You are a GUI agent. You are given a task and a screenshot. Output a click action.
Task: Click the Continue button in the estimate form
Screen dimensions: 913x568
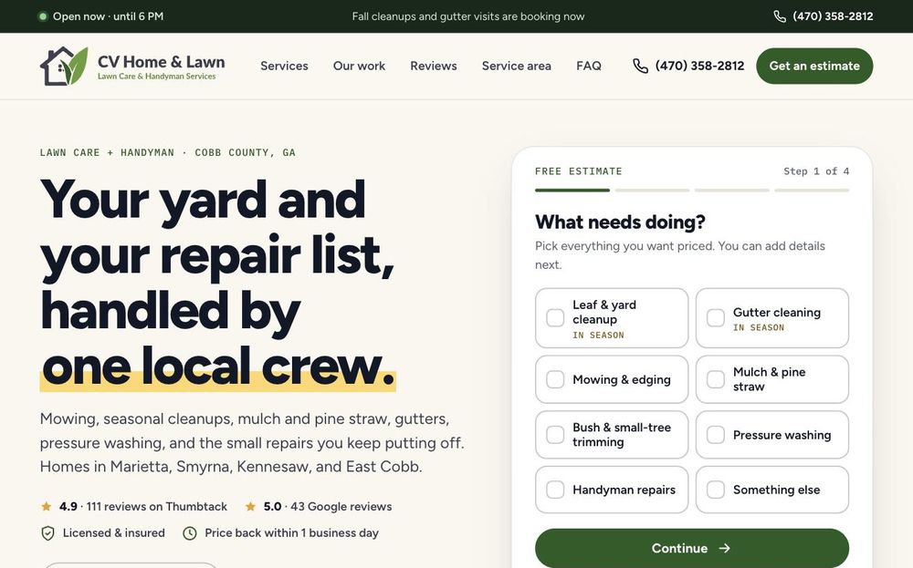click(x=692, y=548)
